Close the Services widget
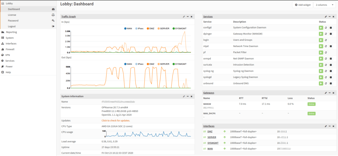Viewport: 338px width, 156px height. click(333, 16)
